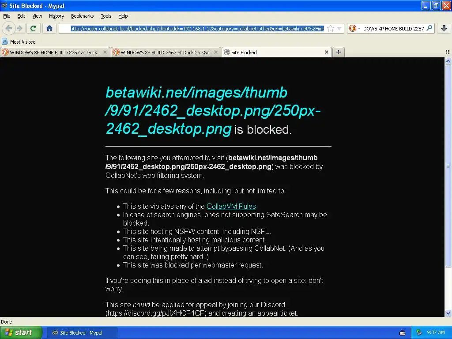
Task: Open the History menu
Action: [x=56, y=16]
